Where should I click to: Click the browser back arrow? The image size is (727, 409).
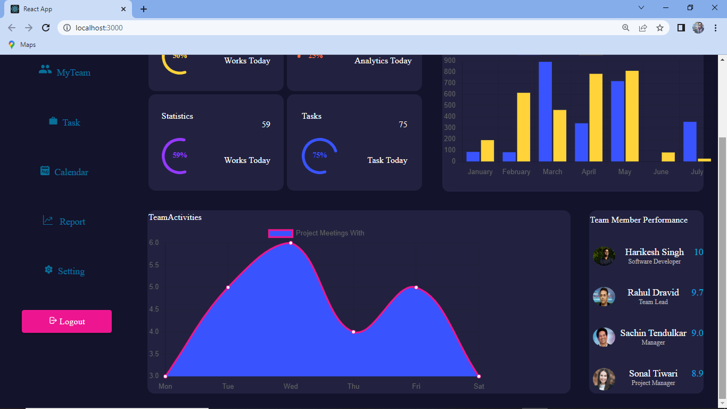pos(12,28)
